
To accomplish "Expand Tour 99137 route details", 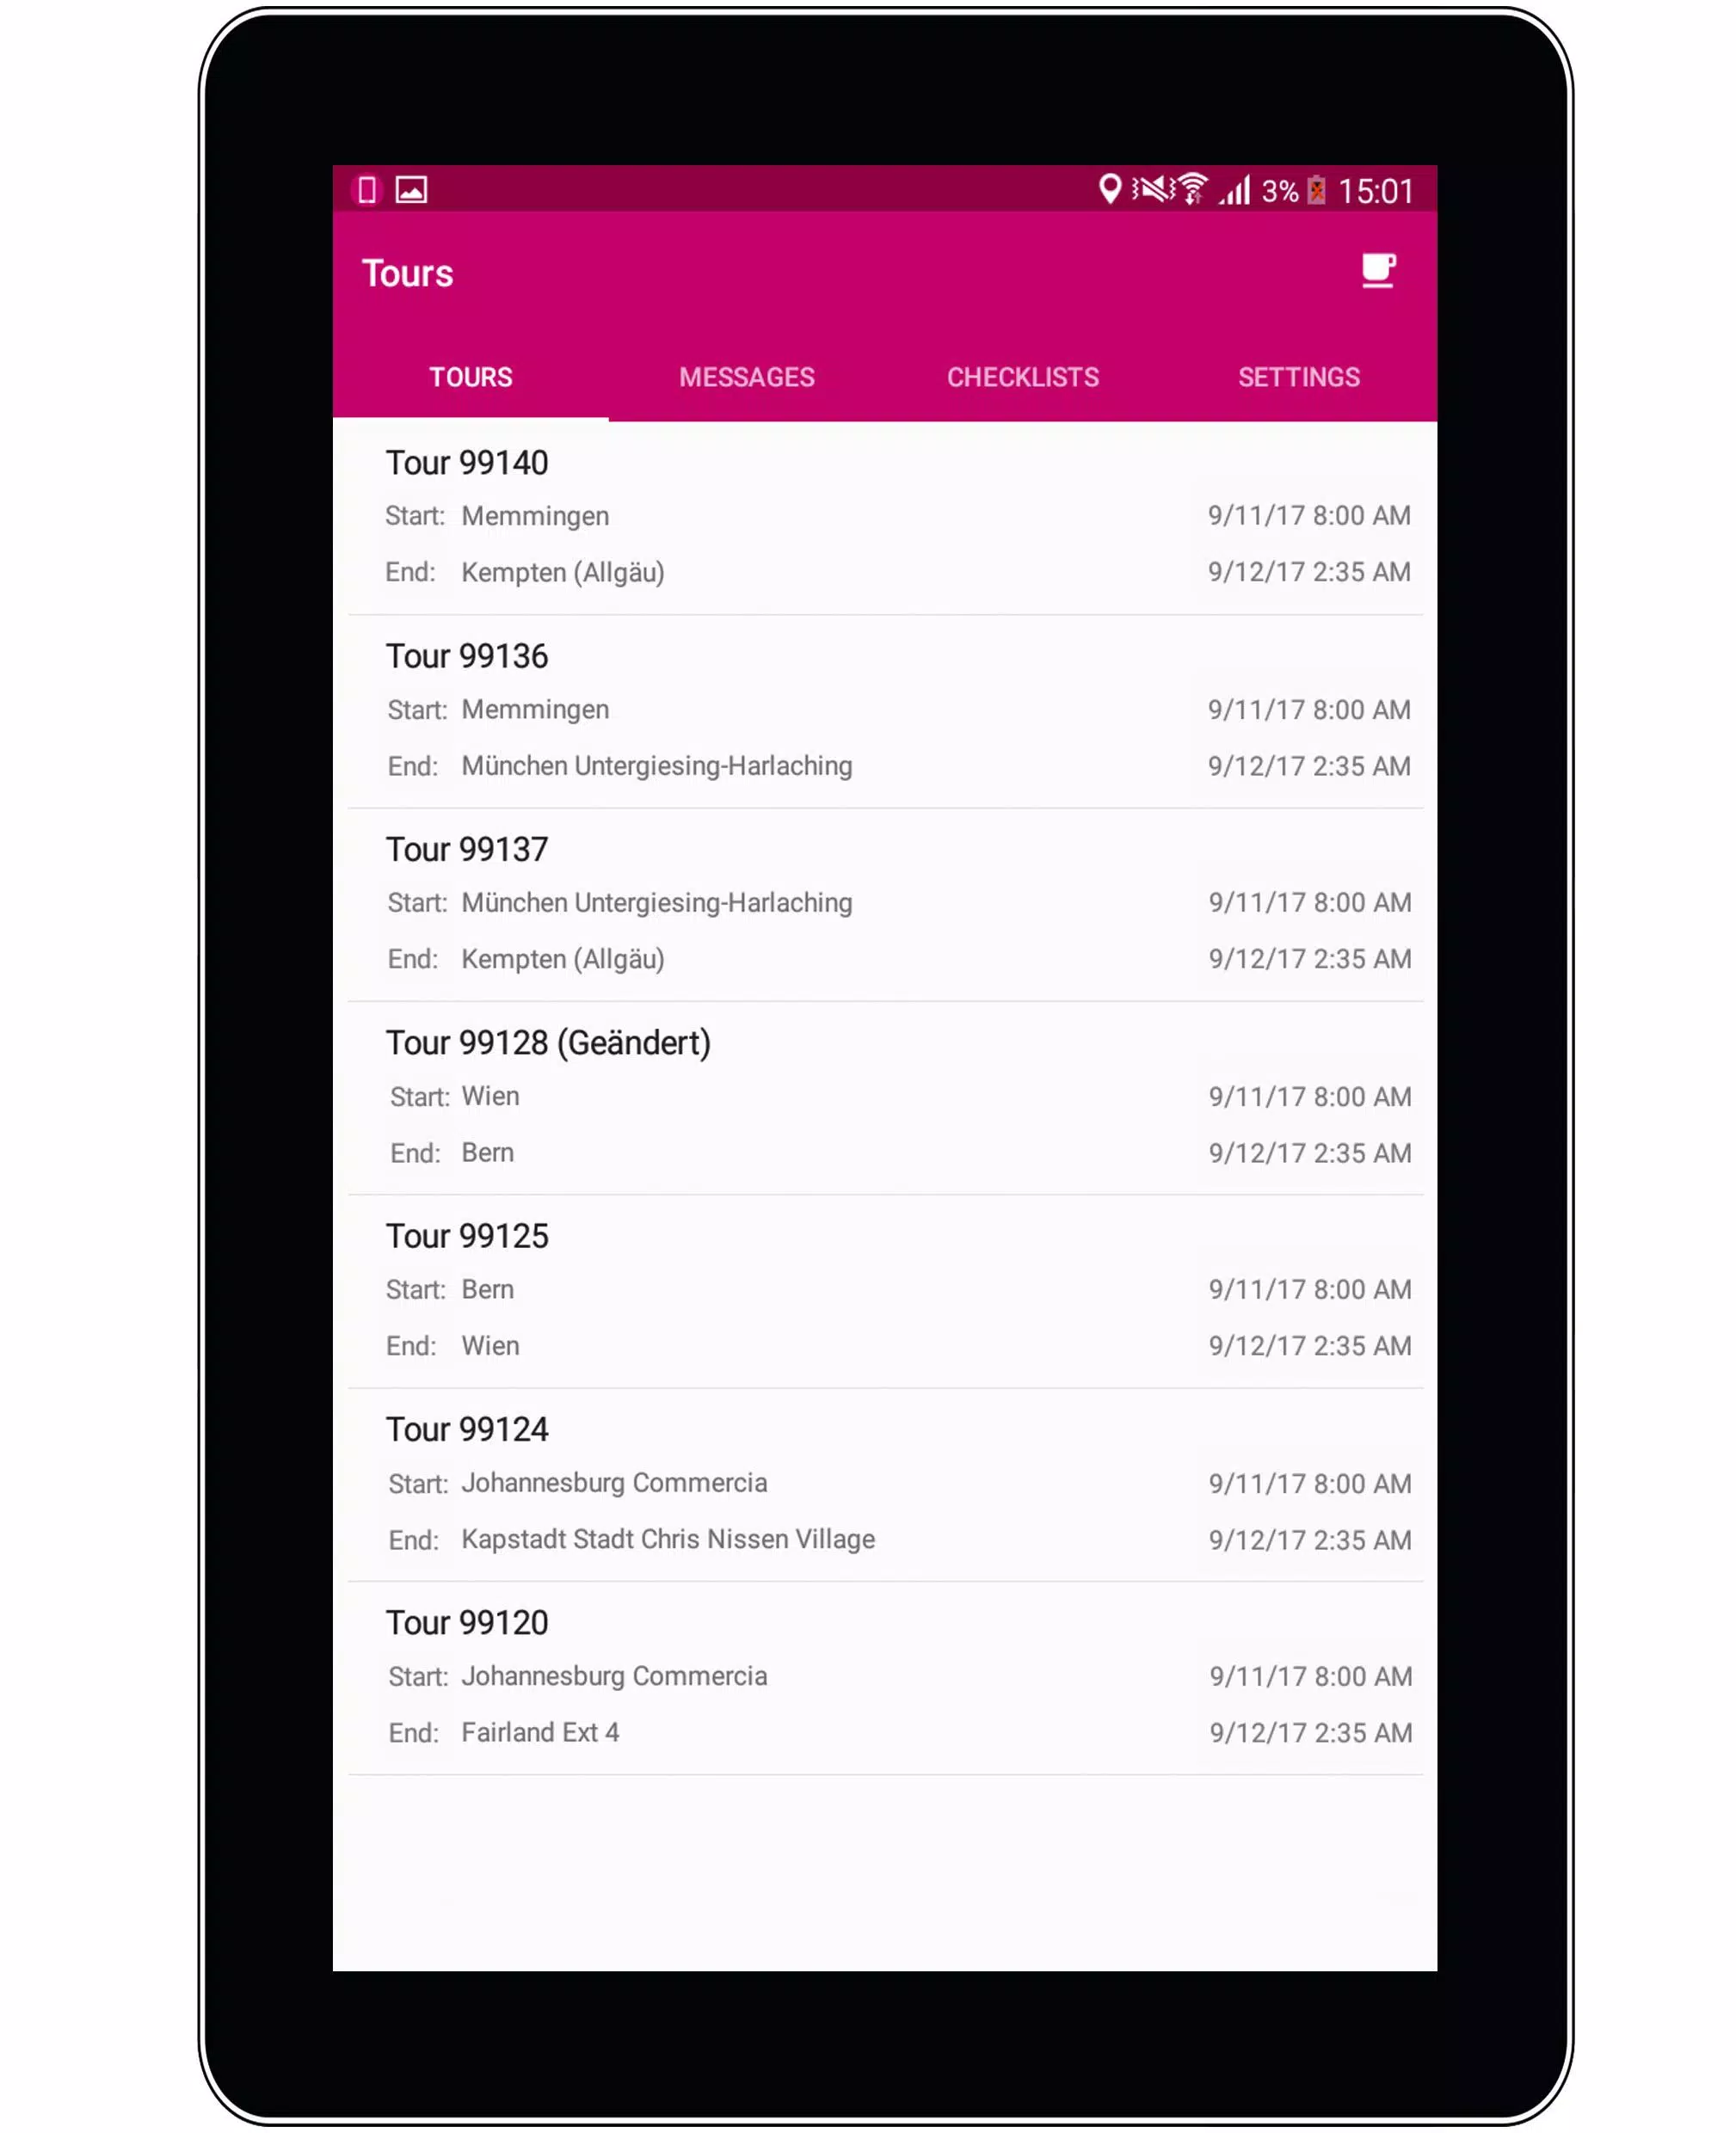I will (x=886, y=903).
